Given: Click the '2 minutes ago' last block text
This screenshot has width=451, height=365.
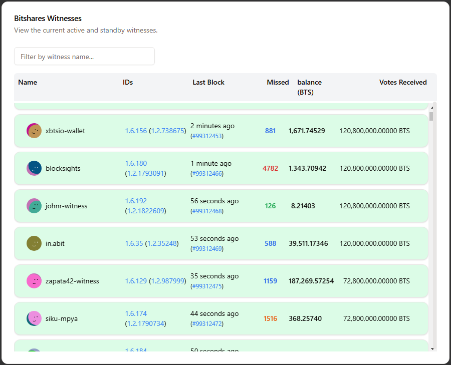Looking at the screenshot, I should point(212,126).
